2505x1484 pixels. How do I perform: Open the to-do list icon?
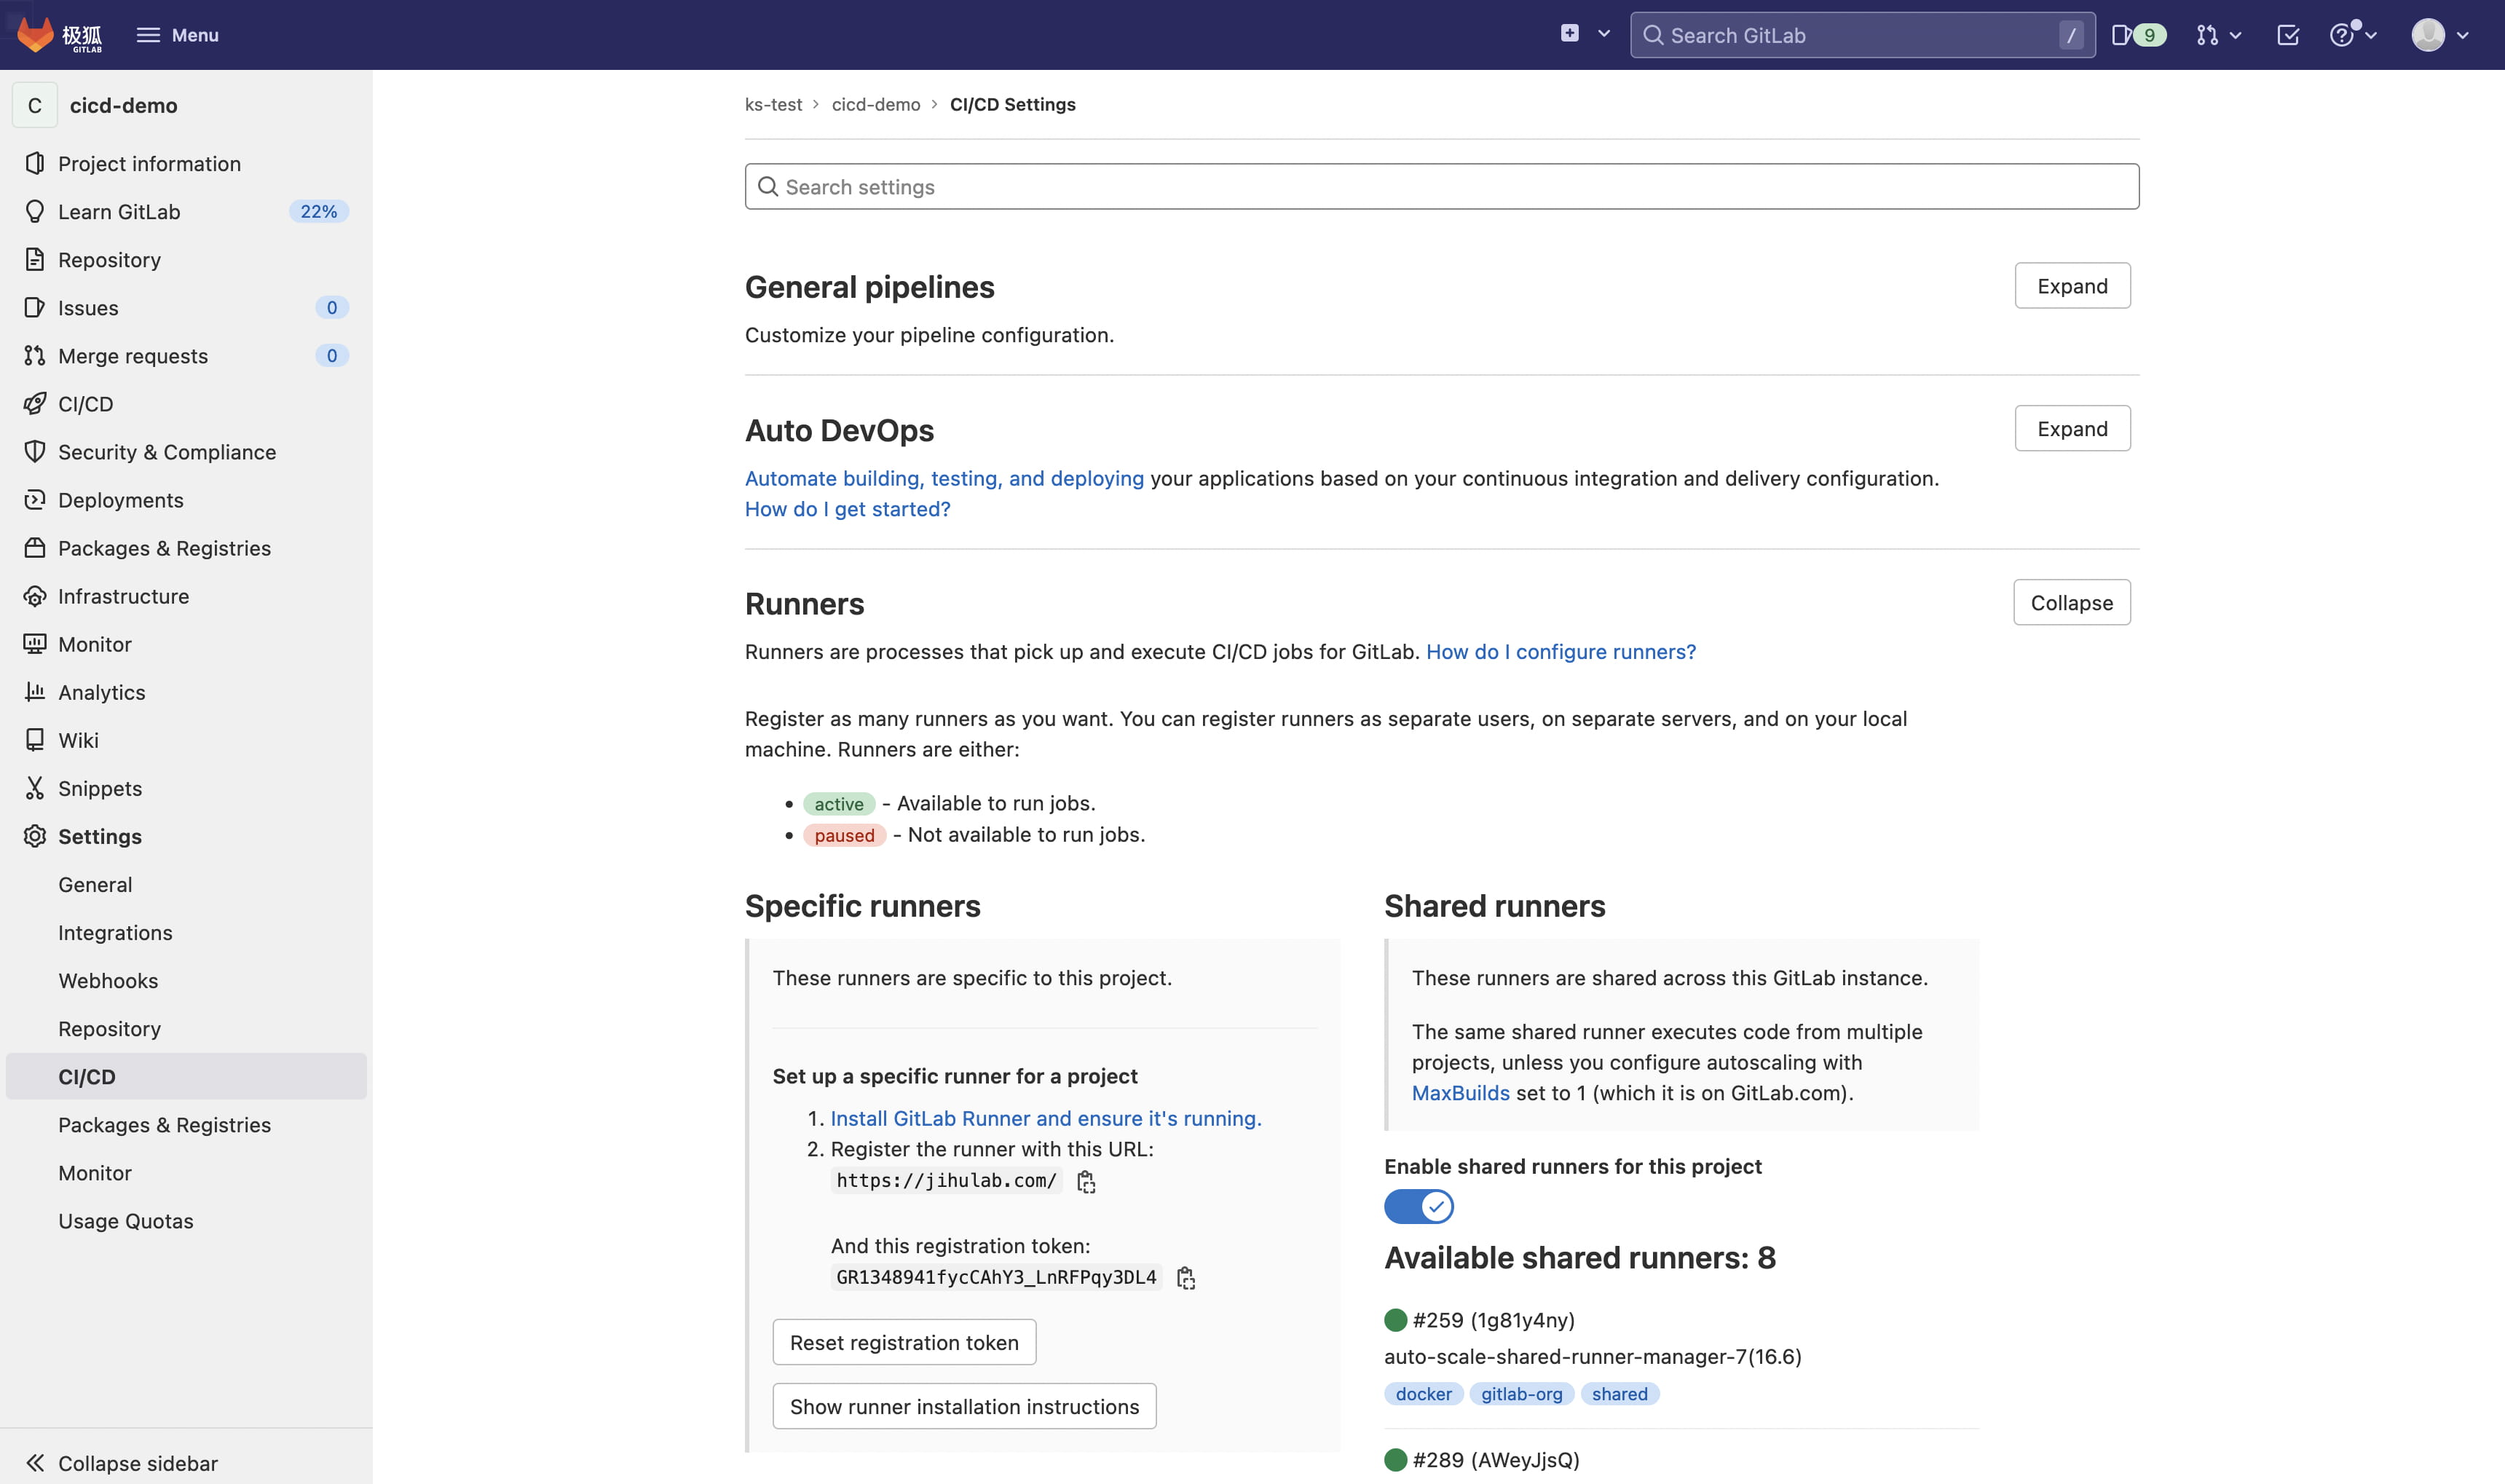(x=2287, y=35)
